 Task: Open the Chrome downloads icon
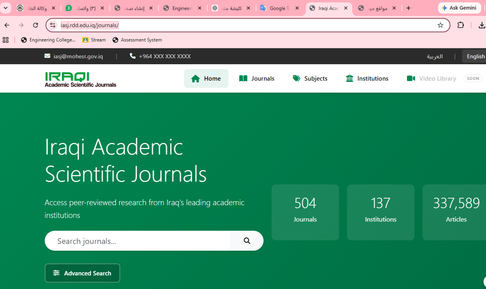pyautogui.click(x=482, y=25)
